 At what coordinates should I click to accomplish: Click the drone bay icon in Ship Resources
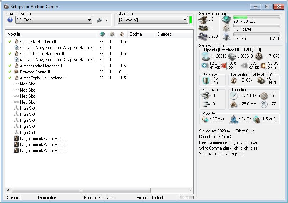tap(226, 36)
